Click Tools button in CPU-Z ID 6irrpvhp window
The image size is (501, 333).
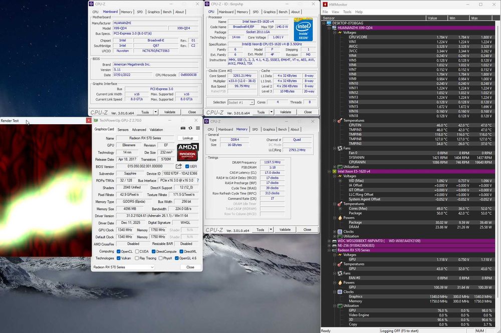pyautogui.click(x=261, y=112)
